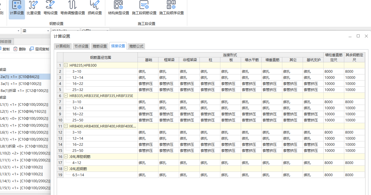Viewport: 371px width, 195px height.
Task: Select 8a(1)折梁 [C12@100(2)] item
Action: pyautogui.click(x=24, y=91)
